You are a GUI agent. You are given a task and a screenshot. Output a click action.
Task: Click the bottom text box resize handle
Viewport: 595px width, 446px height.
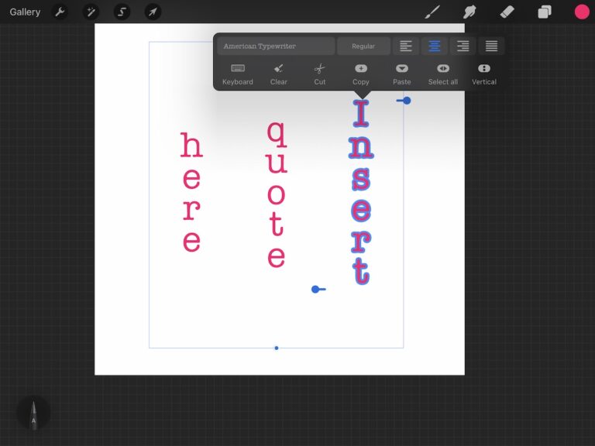[277, 348]
